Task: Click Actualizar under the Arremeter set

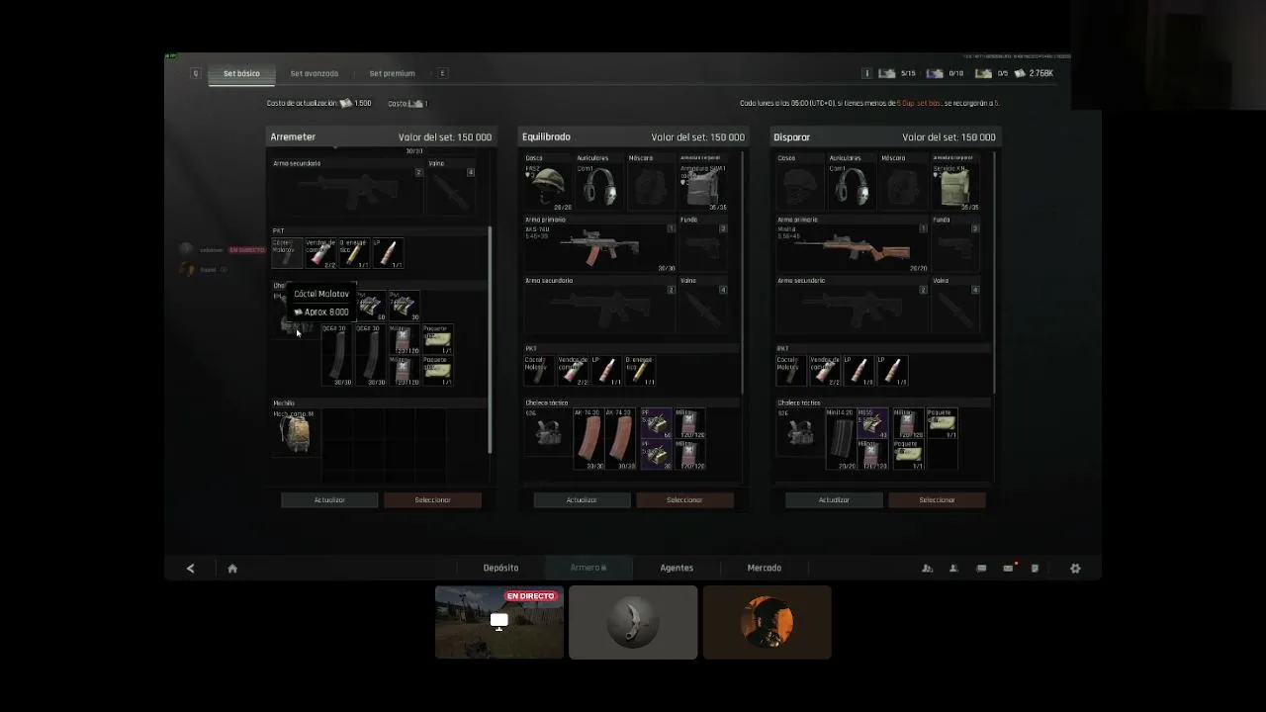Action: (x=329, y=500)
